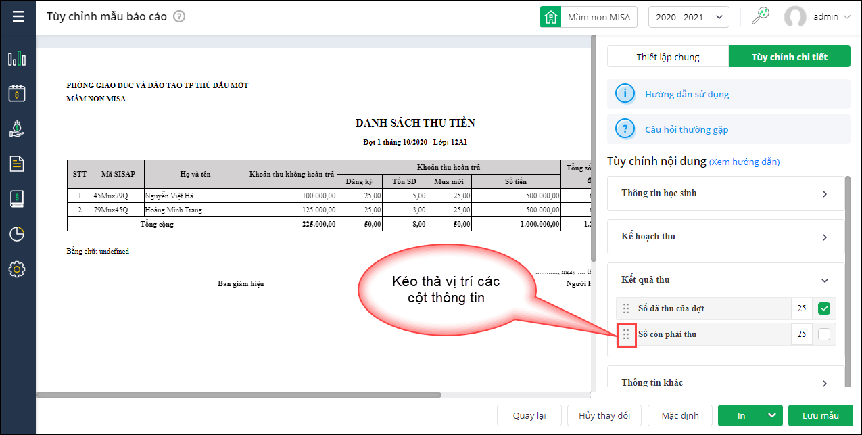862x435 pixels.
Task: Open the bar chart dashboard sidebar icon
Action: [x=17, y=58]
